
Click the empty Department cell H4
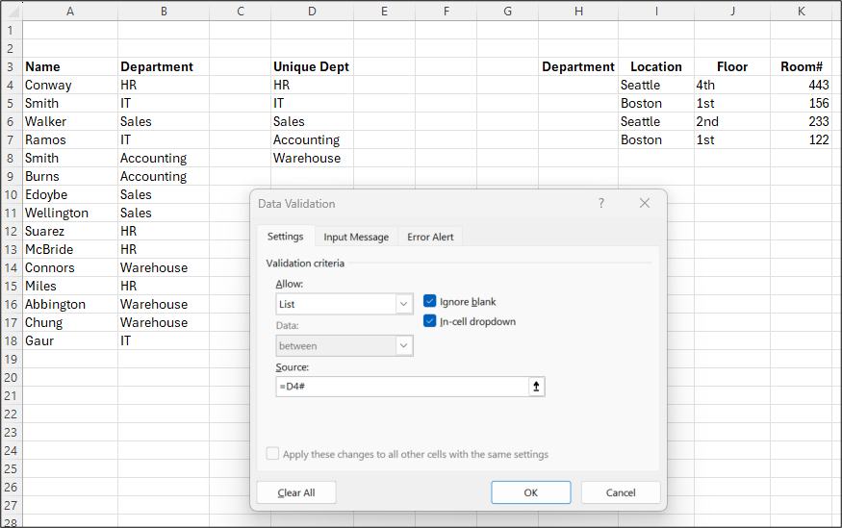coord(578,86)
